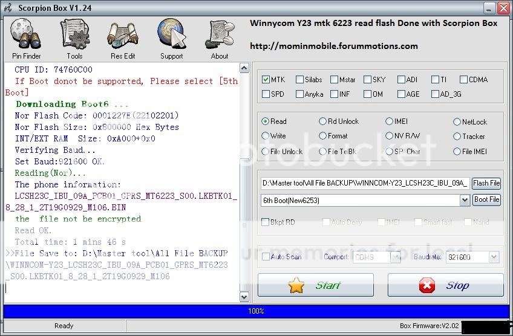Open the Comport COM9 dropdown
This screenshot has width=513, height=336.
[396, 257]
